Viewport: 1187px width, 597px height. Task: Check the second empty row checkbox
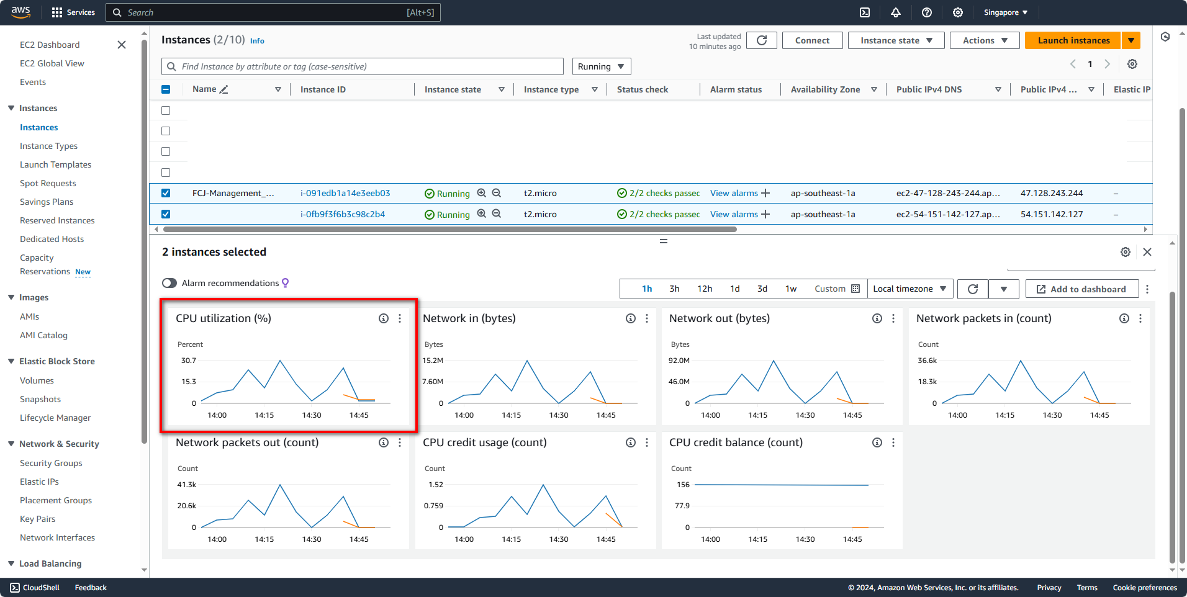click(x=166, y=131)
